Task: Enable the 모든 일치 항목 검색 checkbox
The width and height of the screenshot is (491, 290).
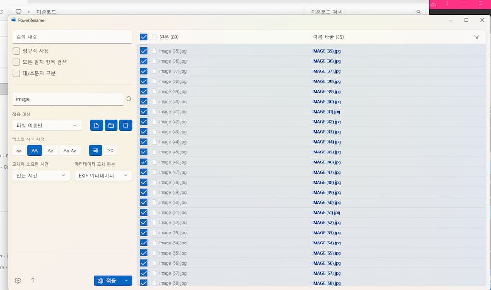Action: (x=16, y=62)
